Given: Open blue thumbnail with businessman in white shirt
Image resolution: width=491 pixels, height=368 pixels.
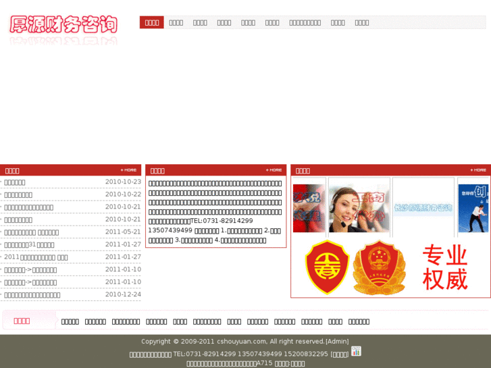Looking at the screenshot, I should 473,208.
